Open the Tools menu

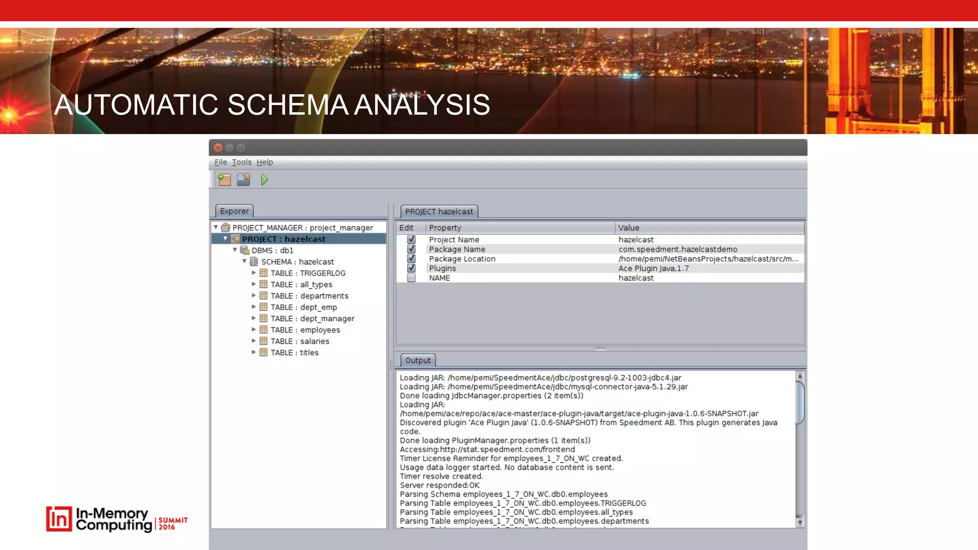(x=242, y=162)
